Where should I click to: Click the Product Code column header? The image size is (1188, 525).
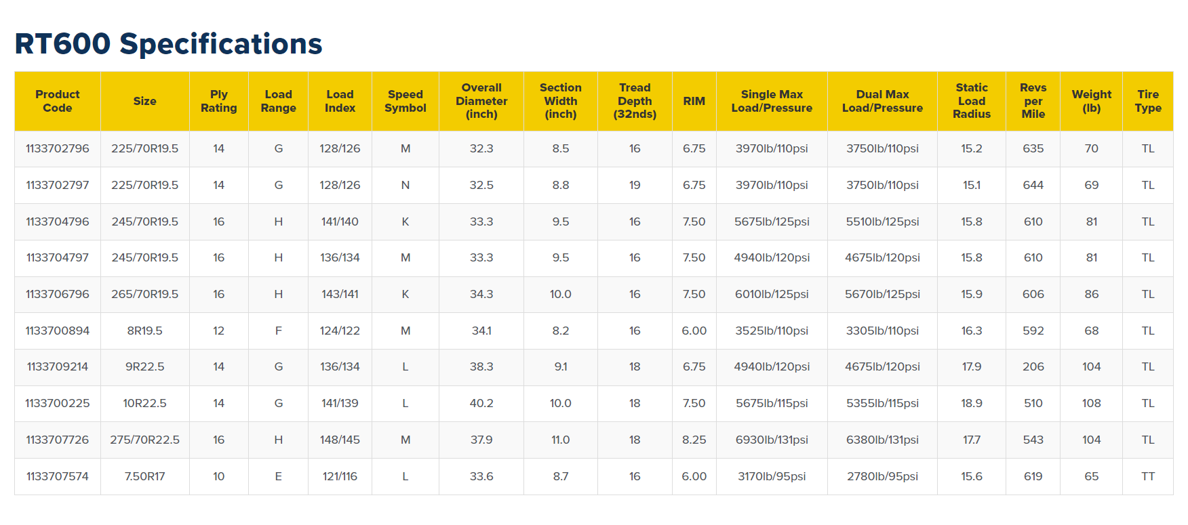pos(58,101)
